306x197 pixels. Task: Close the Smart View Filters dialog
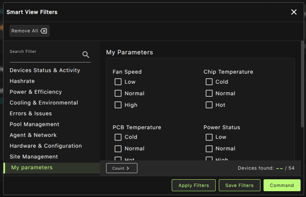coord(294,12)
